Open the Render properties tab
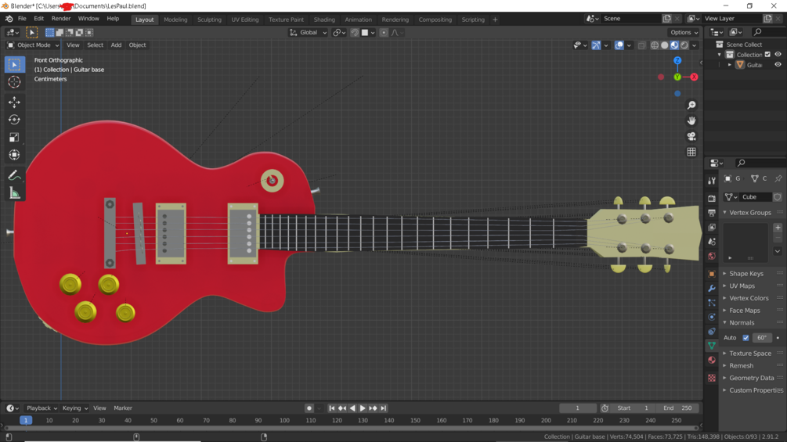 712,199
